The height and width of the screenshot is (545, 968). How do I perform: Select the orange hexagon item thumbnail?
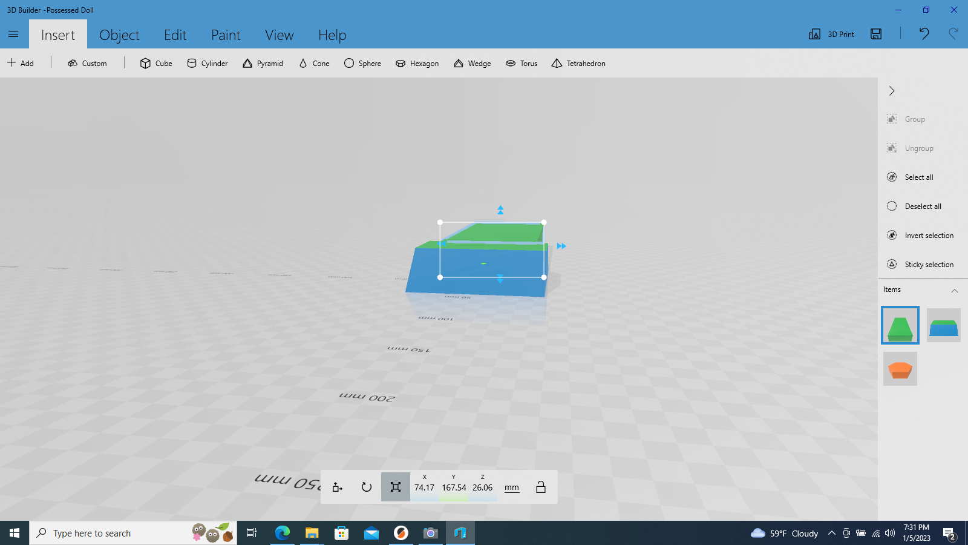[x=900, y=368]
